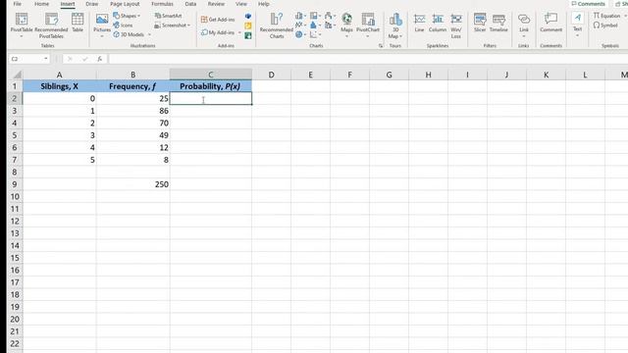The height and width of the screenshot is (353, 628).
Task: Select column D header
Action: (272, 75)
